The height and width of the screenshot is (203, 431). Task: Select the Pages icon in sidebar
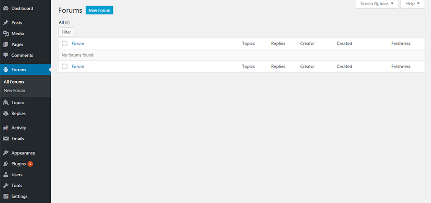pyautogui.click(x=6, y=44)
